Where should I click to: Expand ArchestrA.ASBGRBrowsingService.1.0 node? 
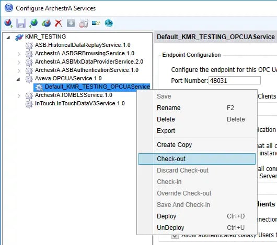pyautogui.click(x=19, y=54)
